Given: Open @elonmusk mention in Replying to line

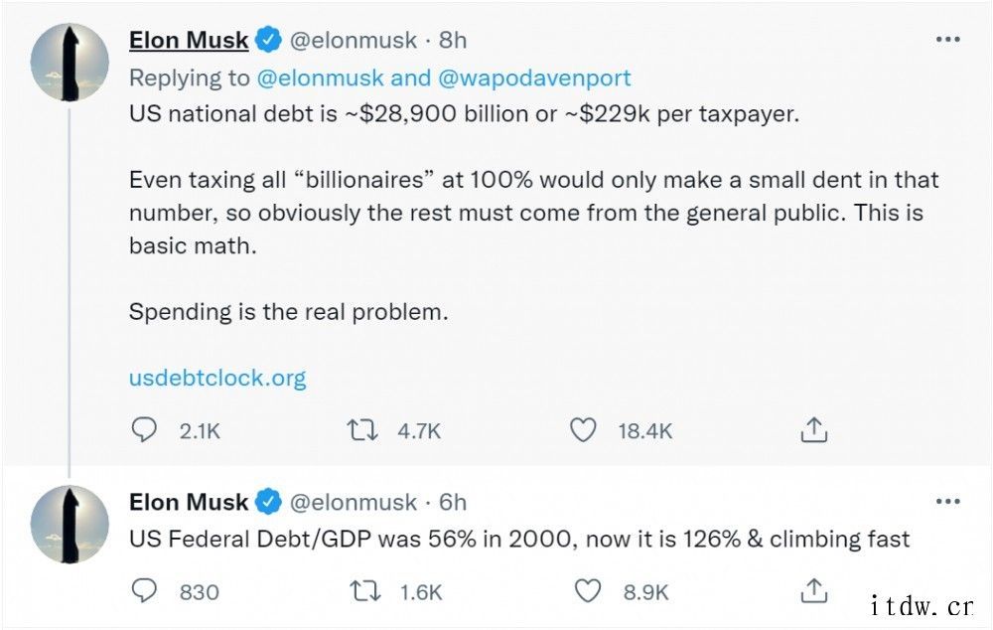Looking at the screenshot, I should 320,78.
